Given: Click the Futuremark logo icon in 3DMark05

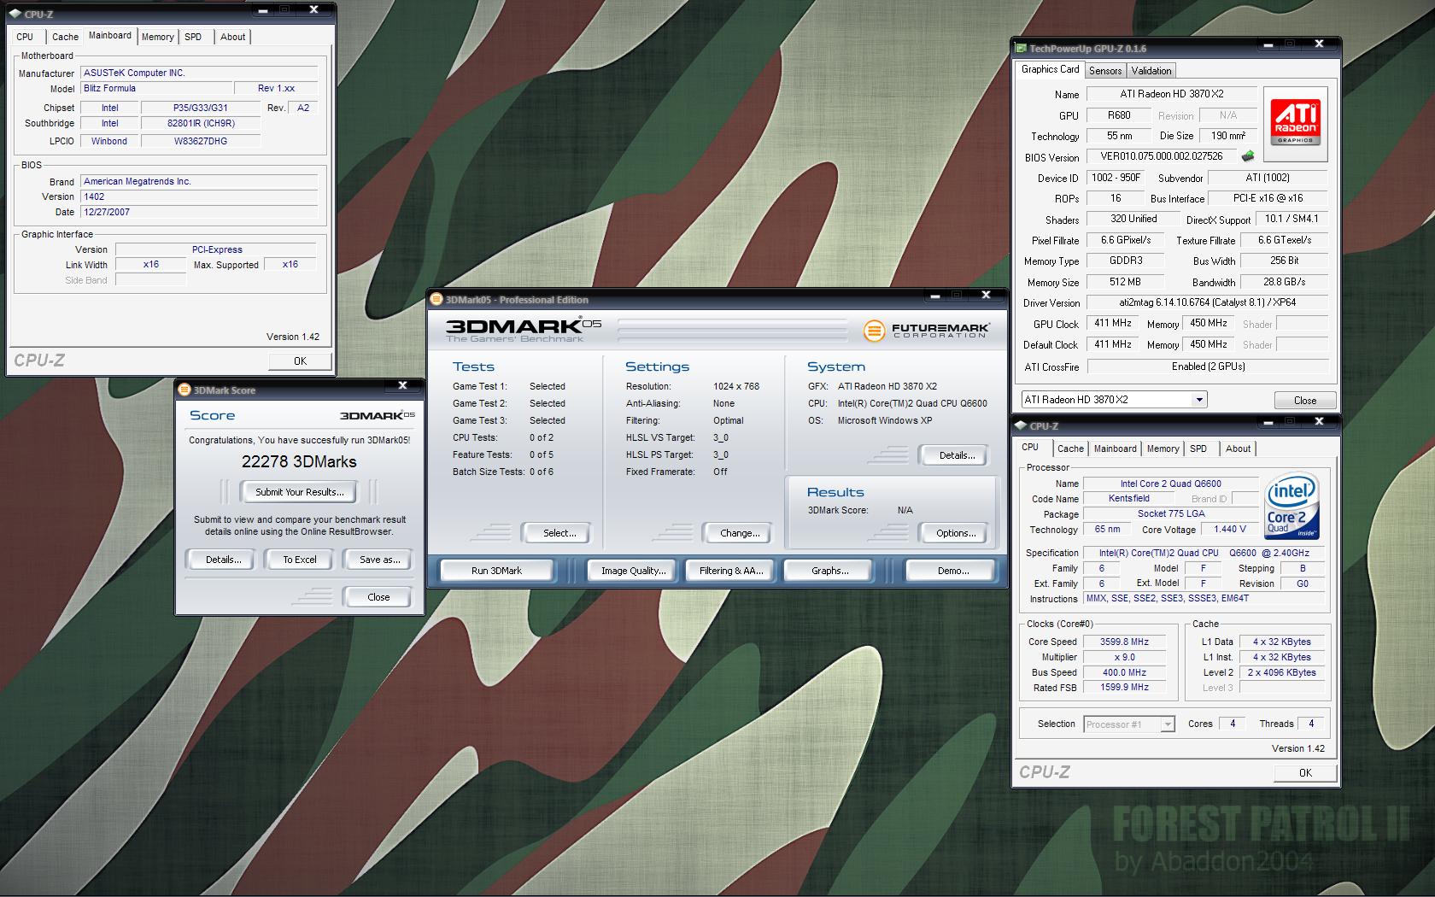Looking at the screenshot, I should 874,331.
